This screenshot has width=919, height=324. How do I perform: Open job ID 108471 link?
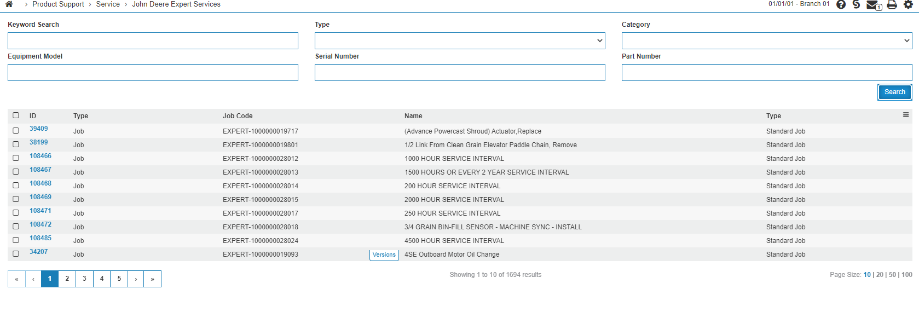point(41,211)
